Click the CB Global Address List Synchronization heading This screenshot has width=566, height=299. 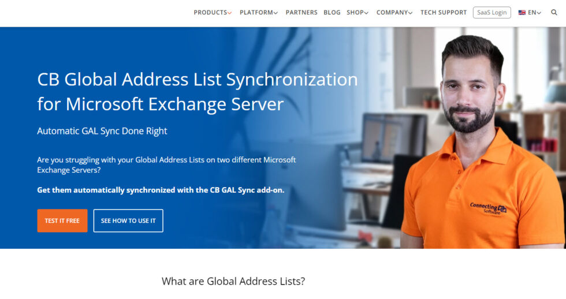click(x=197, y=92)
